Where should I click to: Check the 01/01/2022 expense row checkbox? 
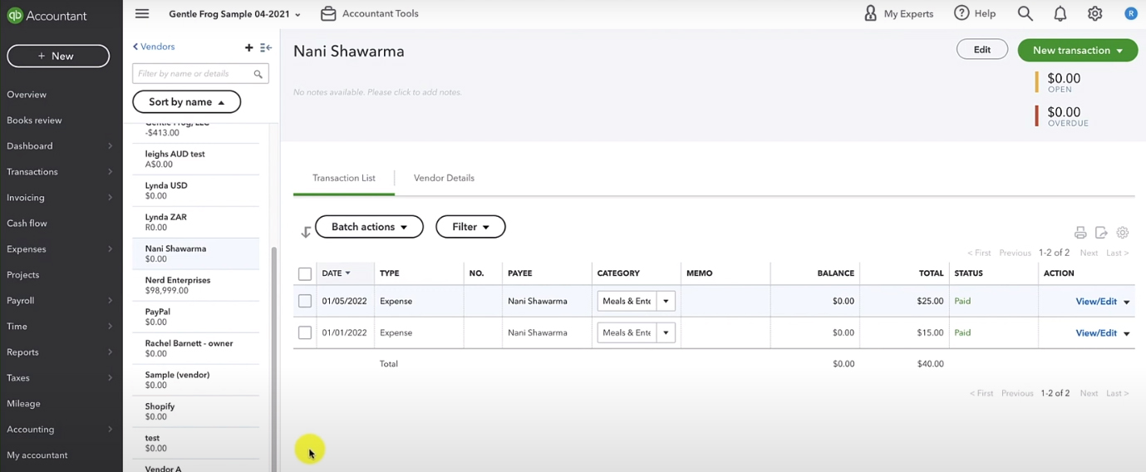click(x=305, y=332)
